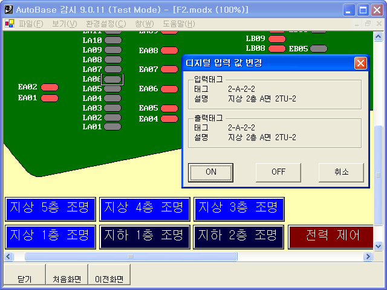Click the LB08 red indicator
The image size is (387, 290).
pyautogui.click(x=277, y=48)
